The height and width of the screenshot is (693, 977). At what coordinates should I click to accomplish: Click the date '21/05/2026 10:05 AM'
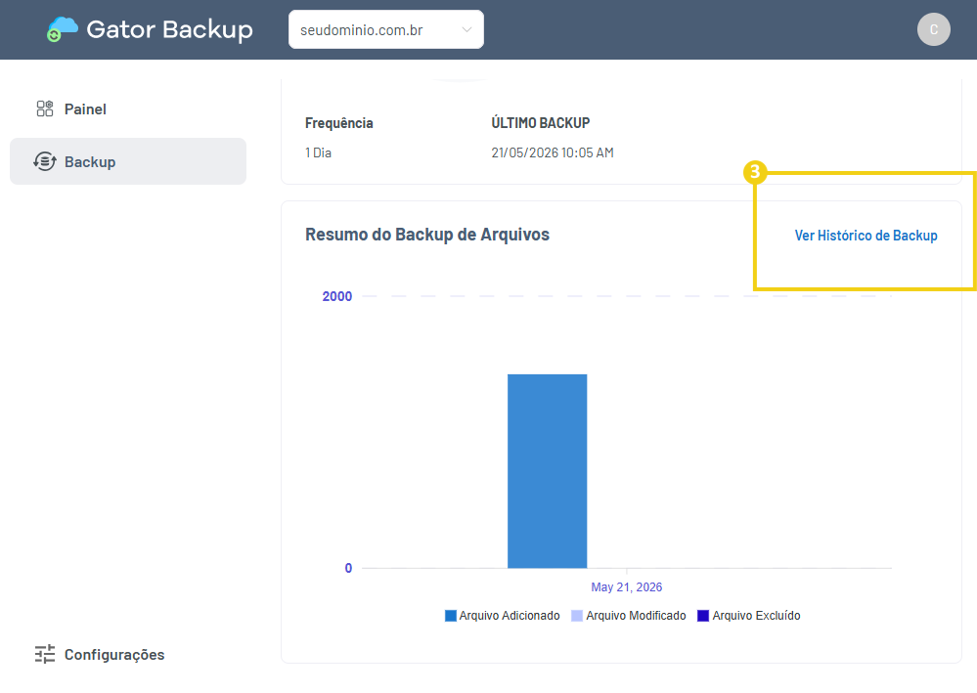(552, 152)
